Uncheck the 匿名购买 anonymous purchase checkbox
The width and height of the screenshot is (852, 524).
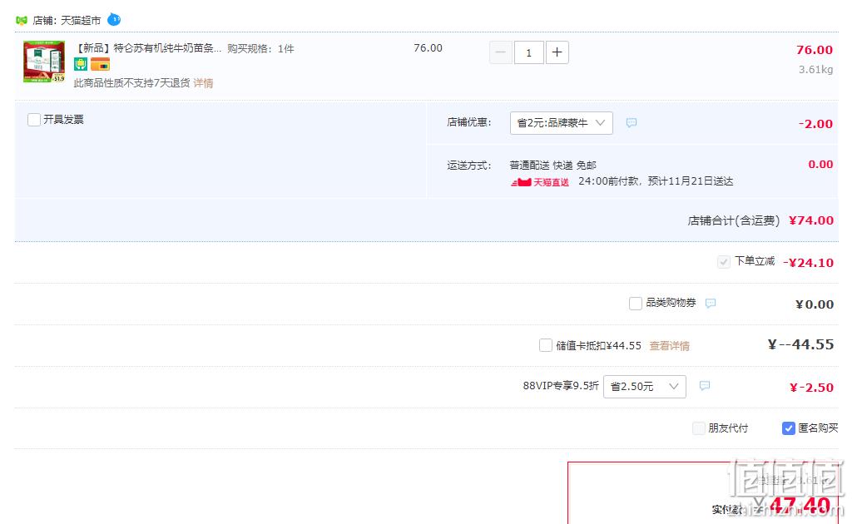click(x=789, y=428)
